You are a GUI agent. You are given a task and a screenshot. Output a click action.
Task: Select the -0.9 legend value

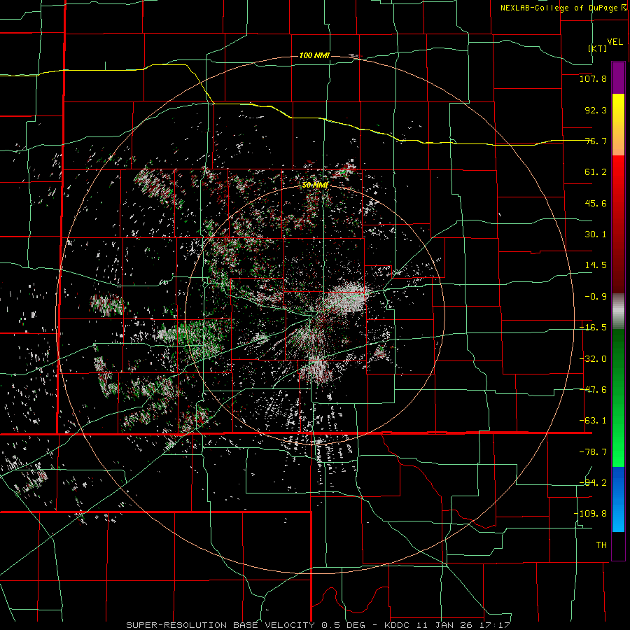[x=596, y=296]
